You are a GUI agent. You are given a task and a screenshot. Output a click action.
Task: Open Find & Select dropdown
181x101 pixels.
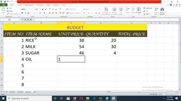162,11
